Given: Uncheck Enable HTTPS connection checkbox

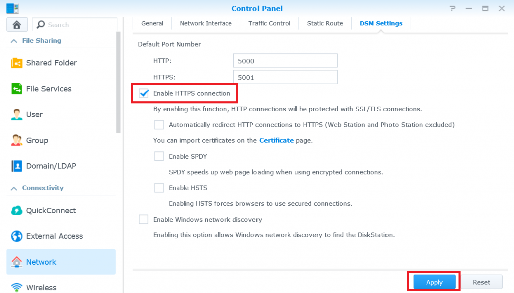Looking at the screenshot, I should pos(144,93).
